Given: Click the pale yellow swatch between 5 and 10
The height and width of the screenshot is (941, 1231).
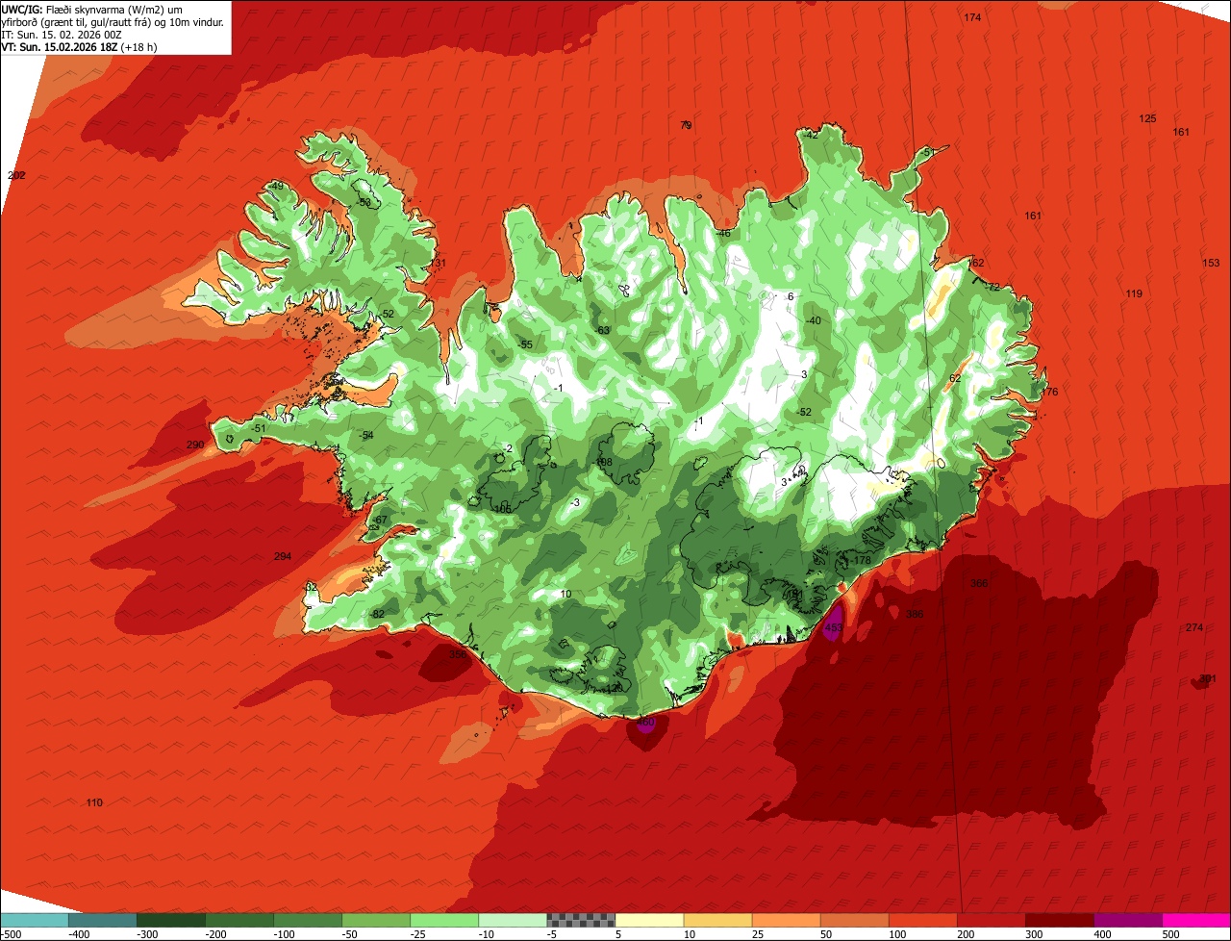Looking at the screenshot, I should (649, 920).
